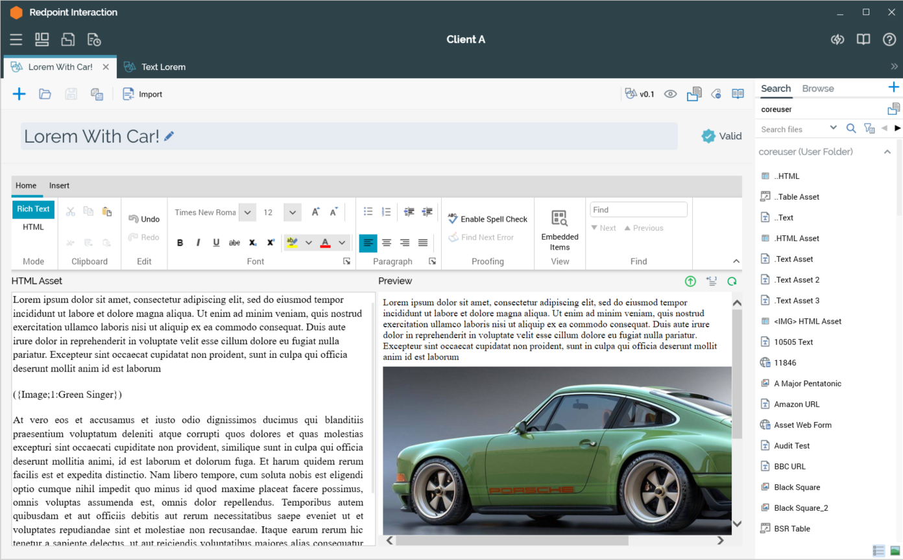Click the hamburger menu icon
The image size is (903, 560).
16,40
